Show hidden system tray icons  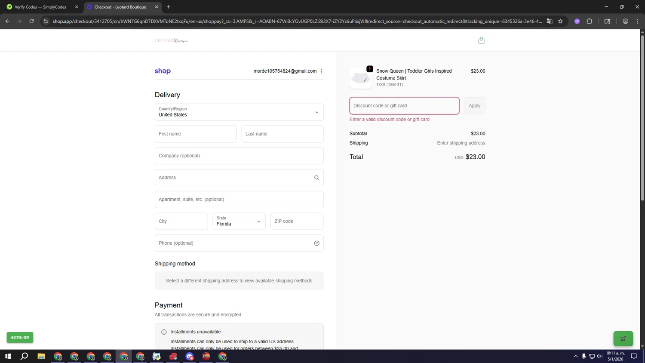coord(576,356)
